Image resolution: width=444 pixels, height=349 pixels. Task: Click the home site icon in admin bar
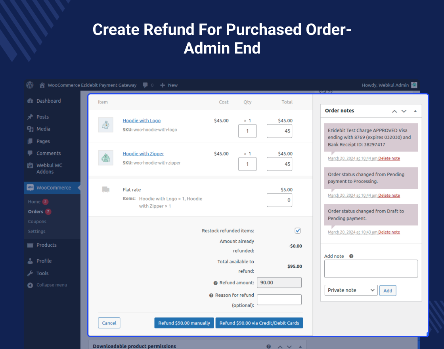[42, 85]
